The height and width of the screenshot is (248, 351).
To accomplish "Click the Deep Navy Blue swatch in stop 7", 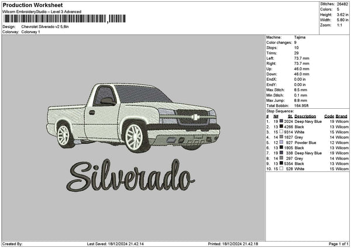I will [281, 153].
